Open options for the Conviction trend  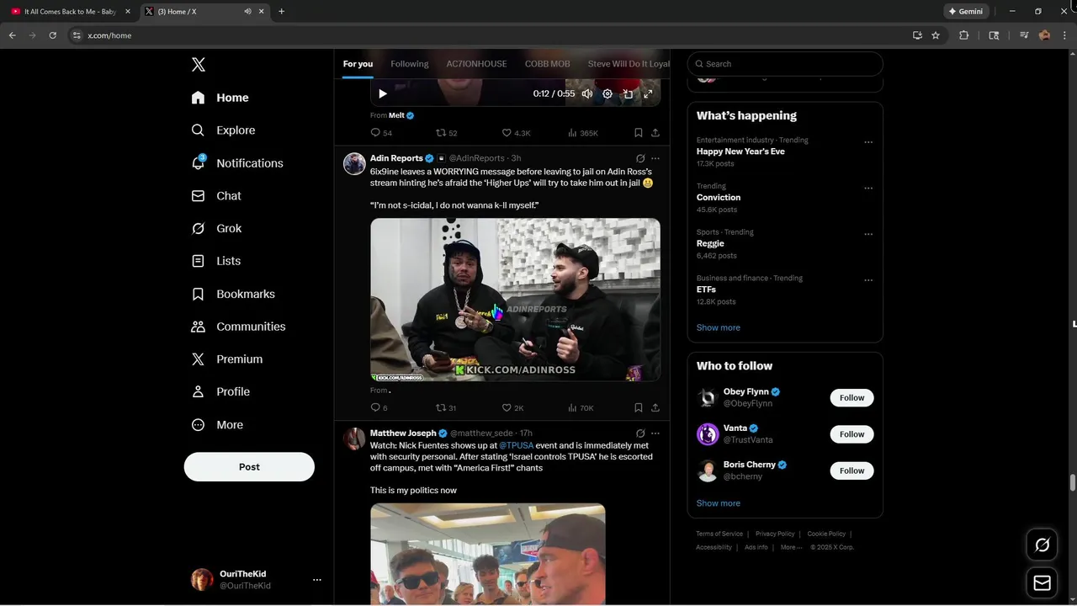pyautogui.click(x=868, y=189)
